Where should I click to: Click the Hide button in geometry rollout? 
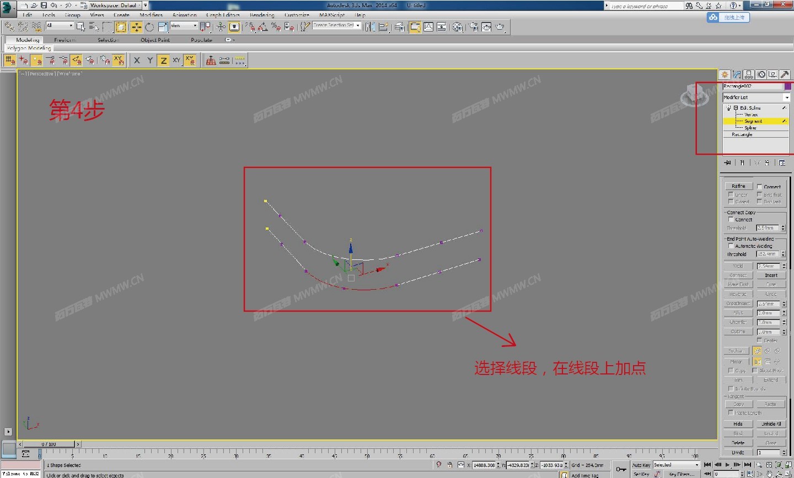click(738, 424)
